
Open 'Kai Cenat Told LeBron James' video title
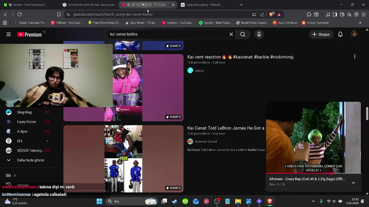226,128
